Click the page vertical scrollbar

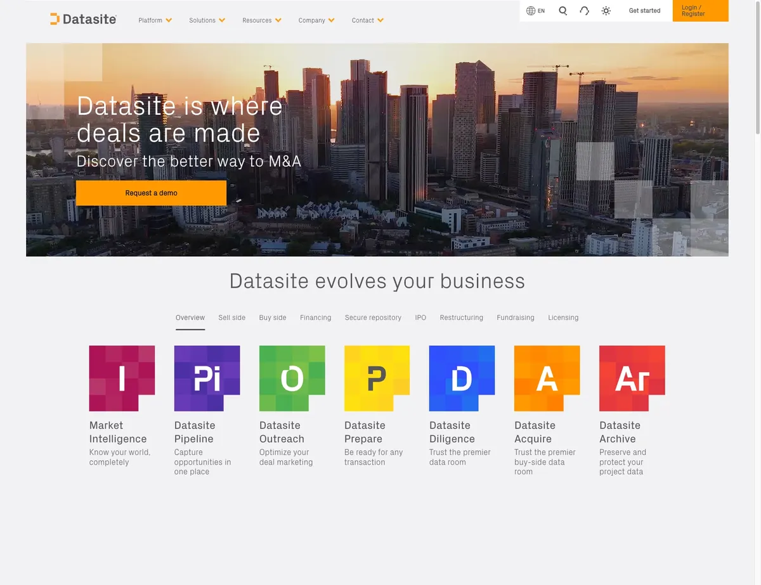point(757,67)
